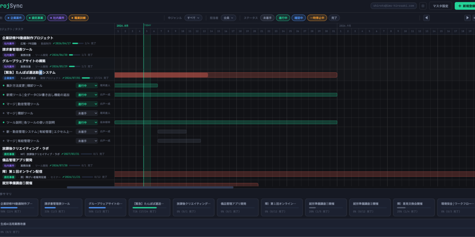Open summary card 障）意見交換会開催
This screenshot has height=237, width=475.
(414, 207)
